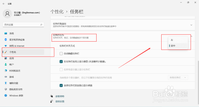Click the back arrow in Settings
Image resolution: width=199 pixels, height=107 pixels.
[4, 4]
